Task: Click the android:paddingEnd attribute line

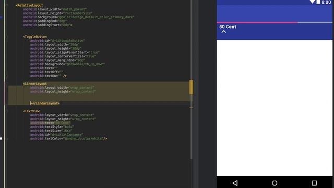Action: 45,21
